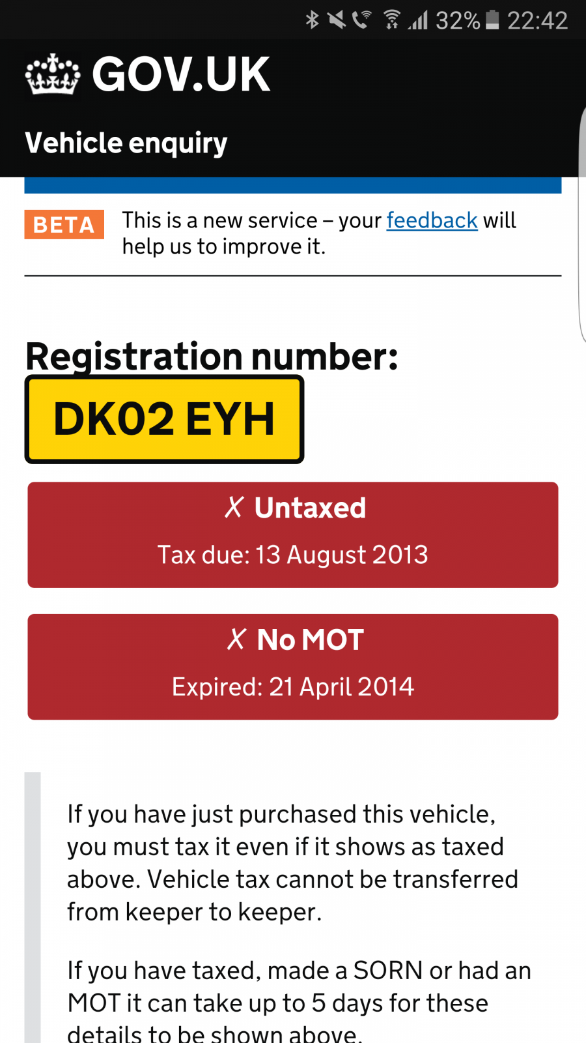Tap the mobile signal strength bars

pos(418,20)
